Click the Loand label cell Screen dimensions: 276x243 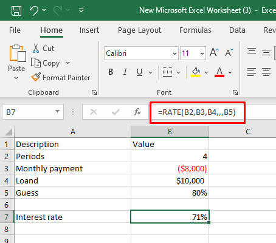(x=73, y=180)
